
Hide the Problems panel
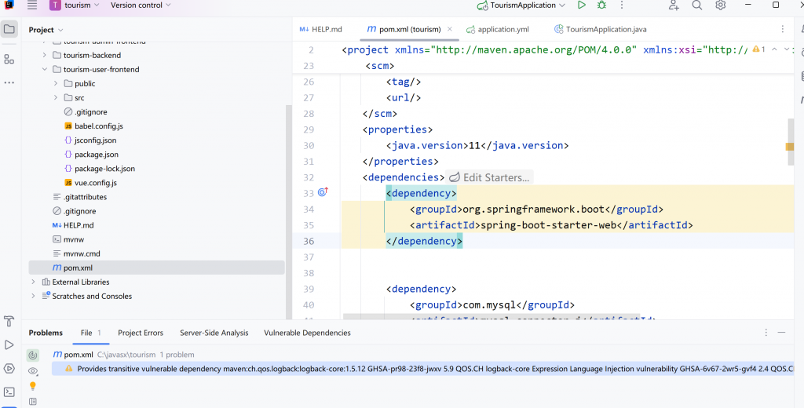(x=781, y=333)
